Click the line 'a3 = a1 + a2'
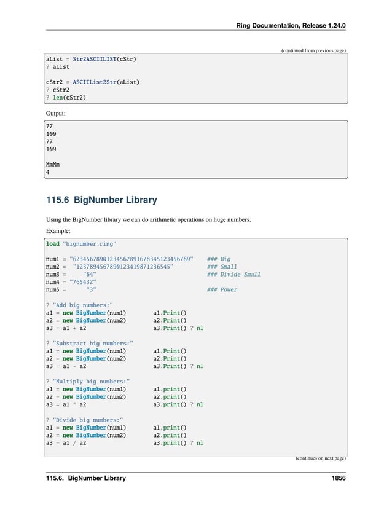The image size is (392, 507). [66, 328]
